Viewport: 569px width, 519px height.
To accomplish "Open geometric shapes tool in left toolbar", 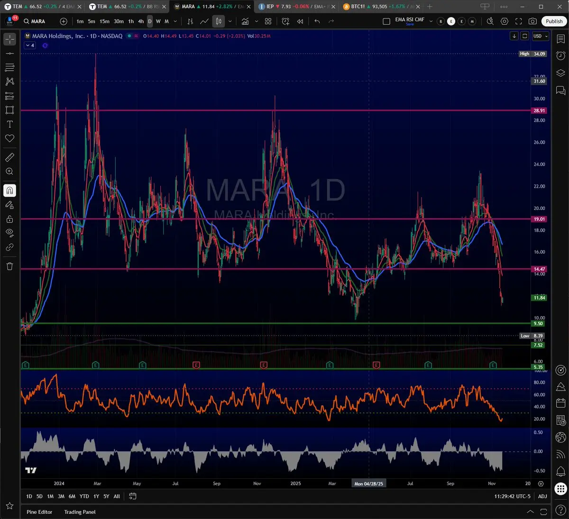I will pyautogui.click(x=9, y=110).
